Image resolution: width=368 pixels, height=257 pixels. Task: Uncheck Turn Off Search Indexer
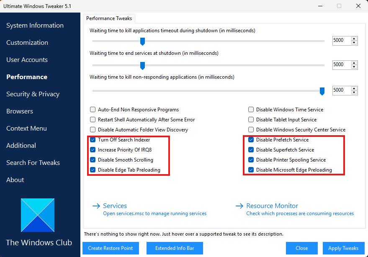(x=93, y=140)
